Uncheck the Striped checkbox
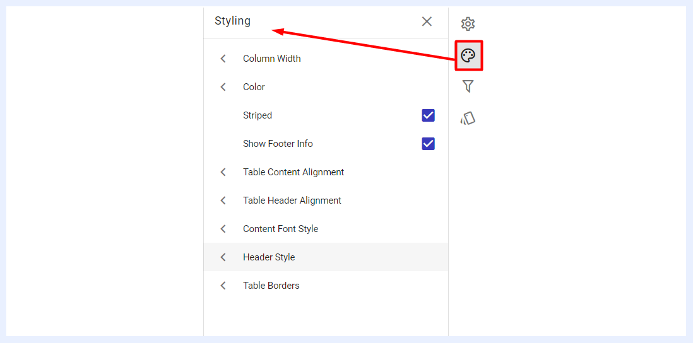693x343 pixels. [x=429, y=115]
